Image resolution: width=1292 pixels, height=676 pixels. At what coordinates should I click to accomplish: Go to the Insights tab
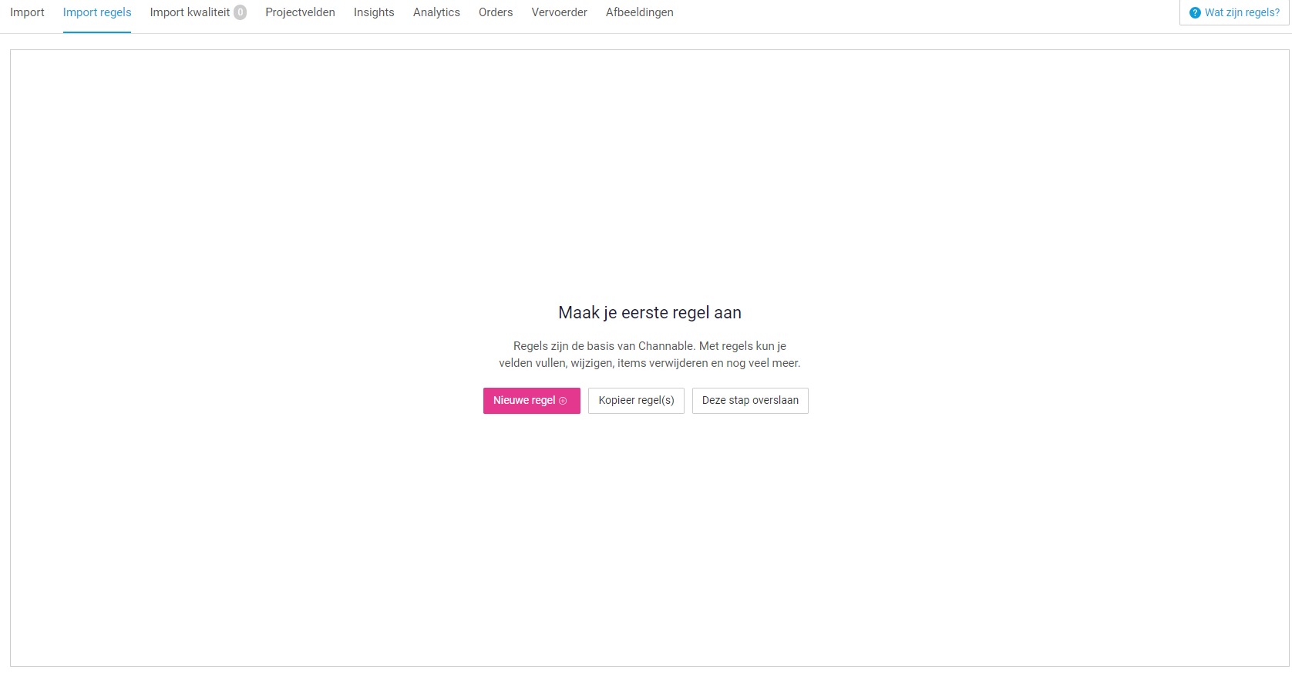[x=374, y=12]
